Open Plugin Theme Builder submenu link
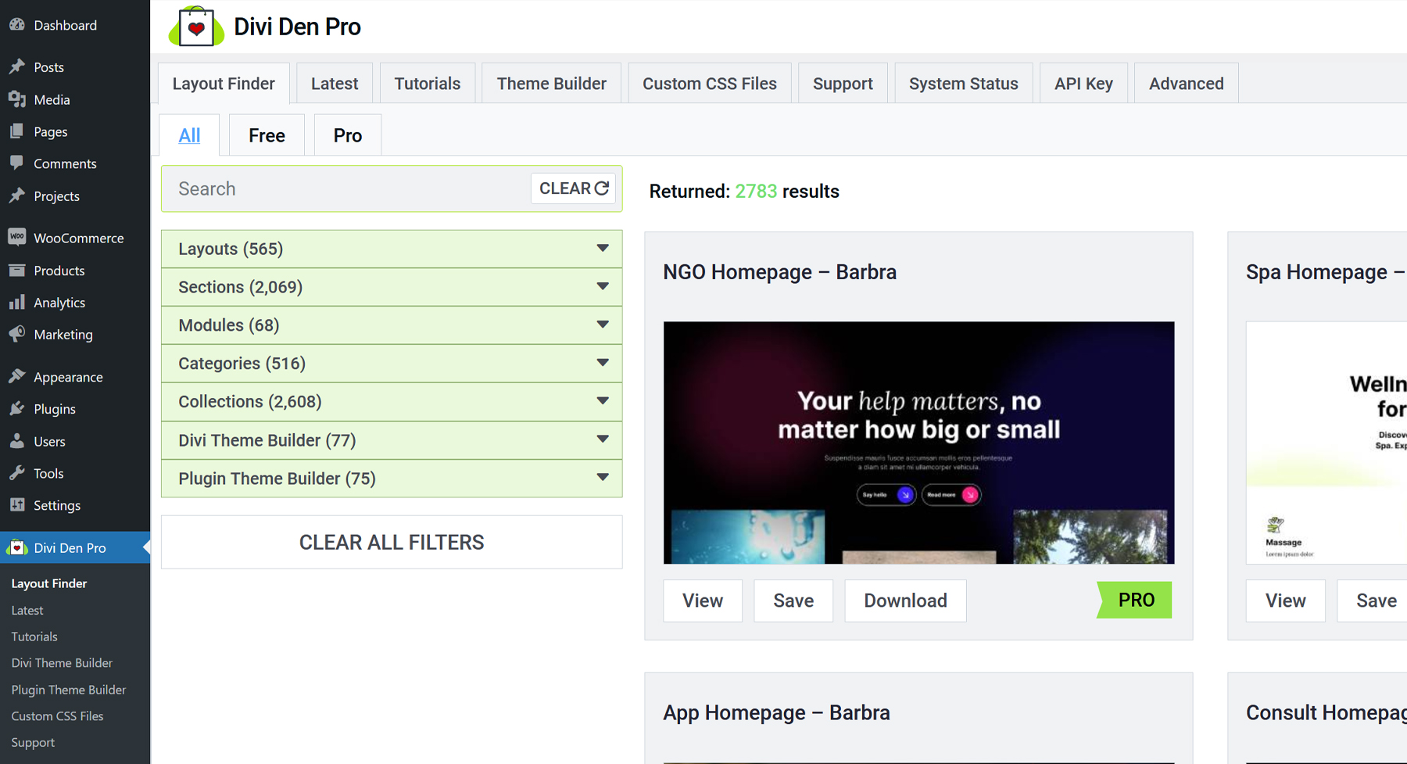1407x764 pixels. [x=69, y=690]
